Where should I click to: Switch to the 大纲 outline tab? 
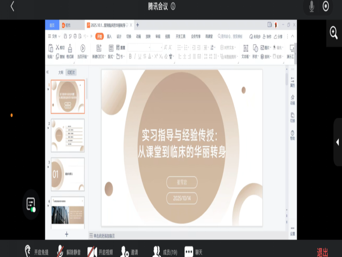[x=61, y=72]
